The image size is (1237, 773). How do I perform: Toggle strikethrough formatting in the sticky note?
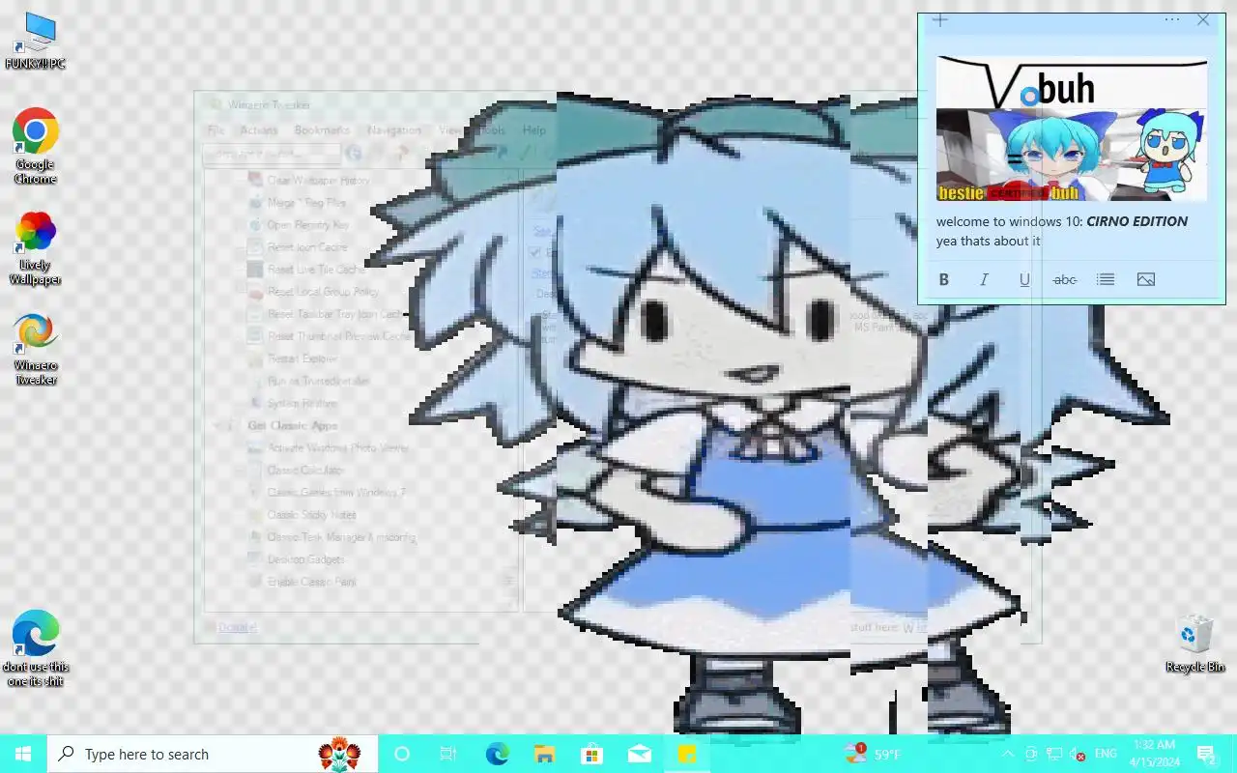tap(1064, 279)
